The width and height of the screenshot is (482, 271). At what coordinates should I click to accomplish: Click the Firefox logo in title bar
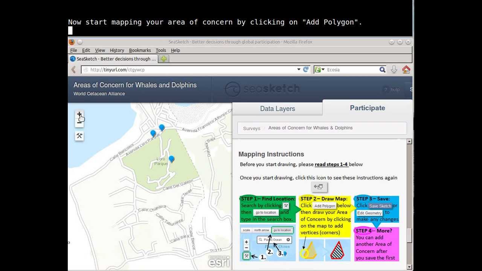[72, 42]
